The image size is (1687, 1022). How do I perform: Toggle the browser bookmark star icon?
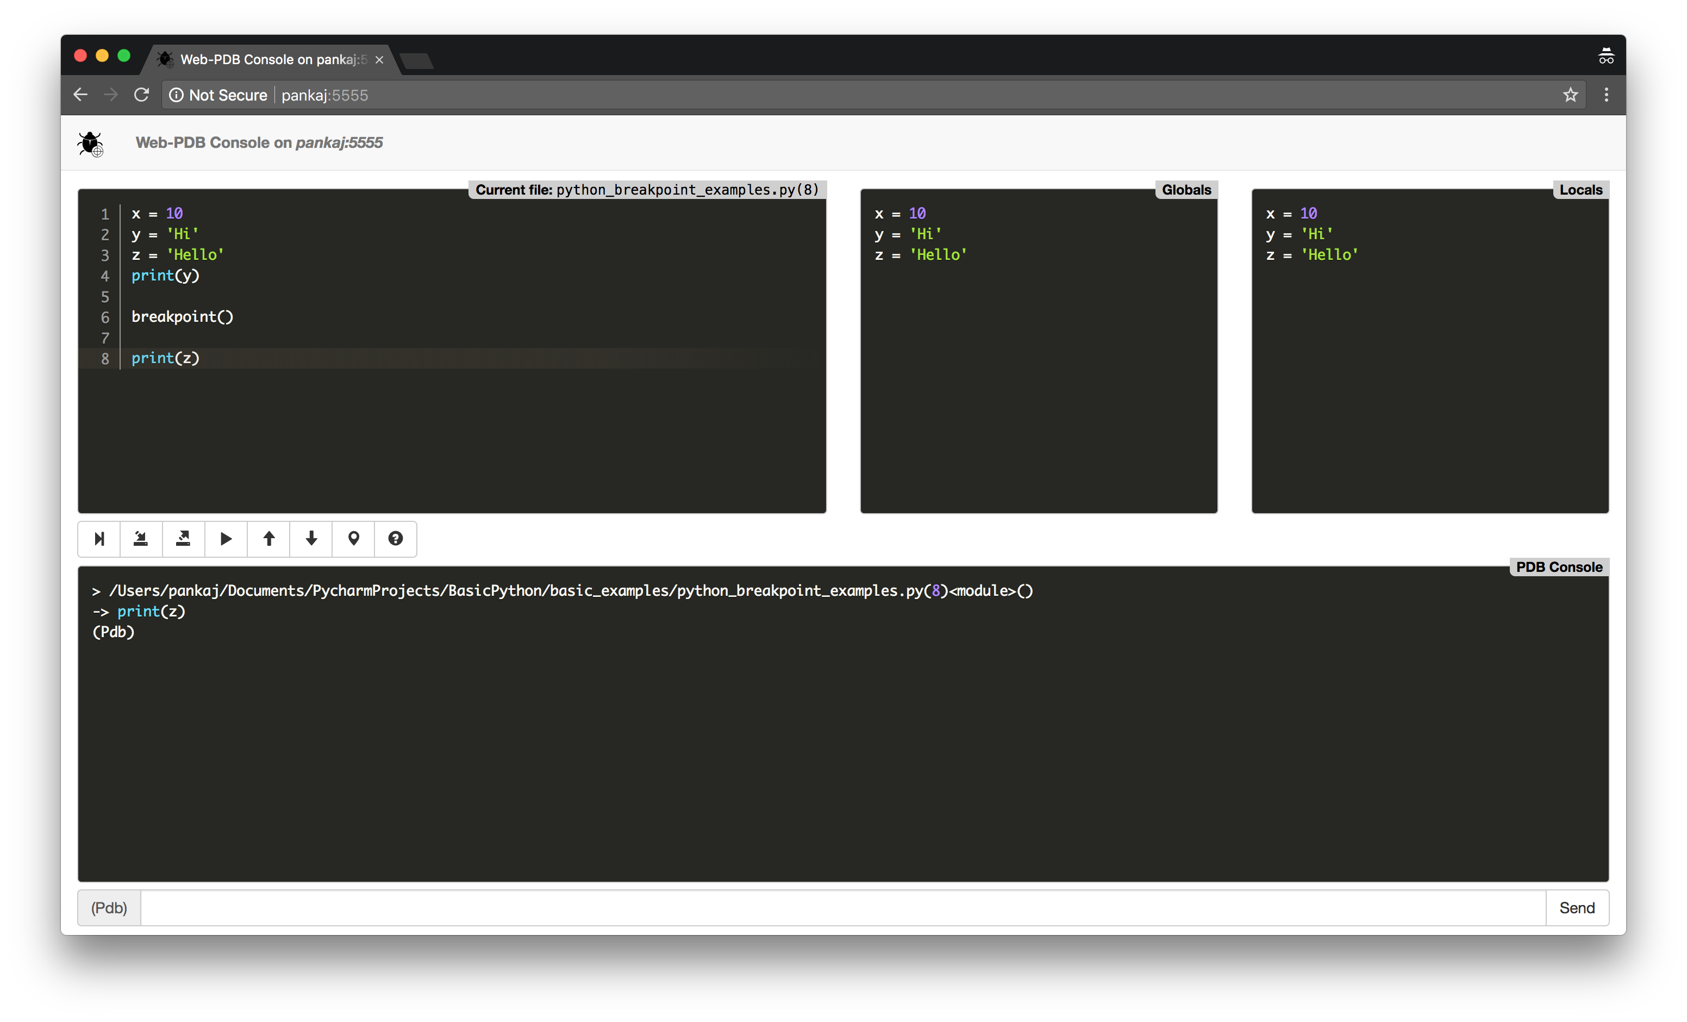pos(1570,95)
